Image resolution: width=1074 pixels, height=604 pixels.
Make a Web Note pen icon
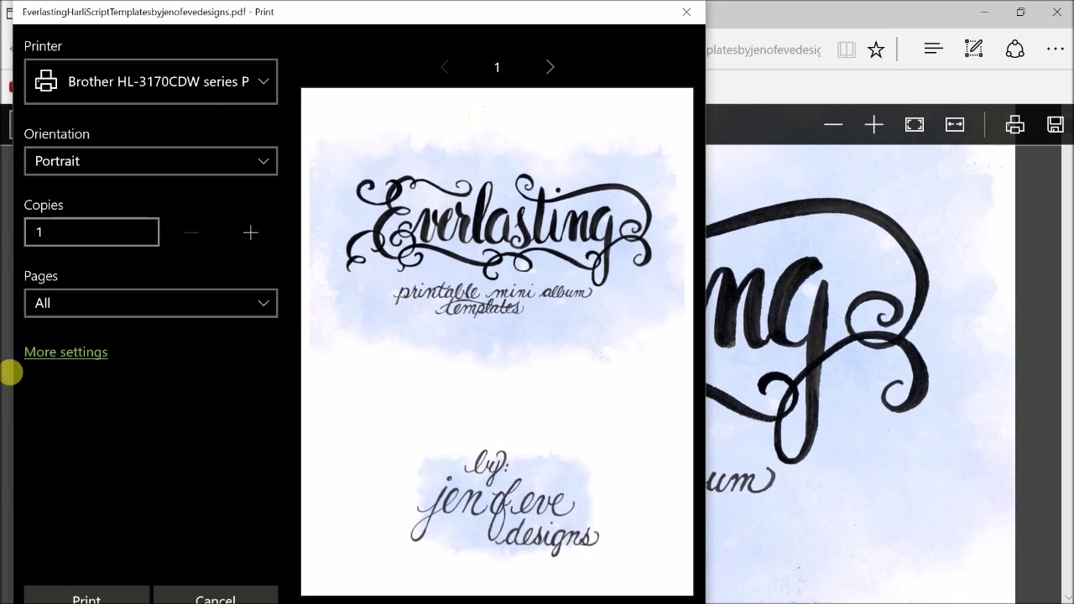(973, 49)
